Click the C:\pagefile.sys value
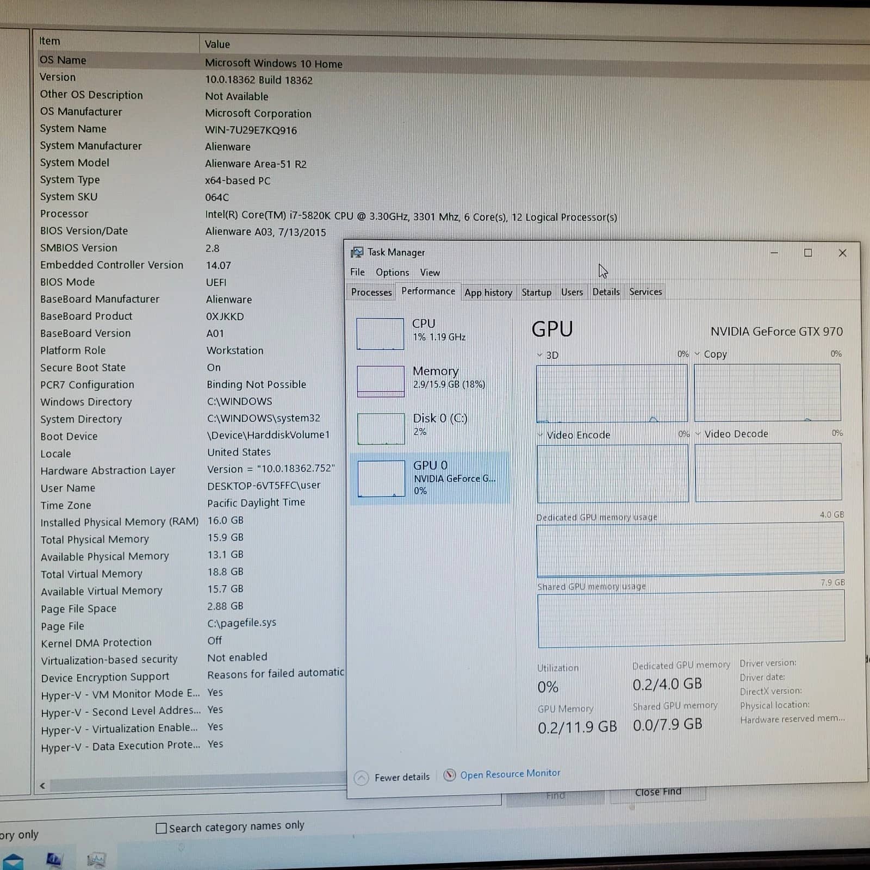 point(241,623)
